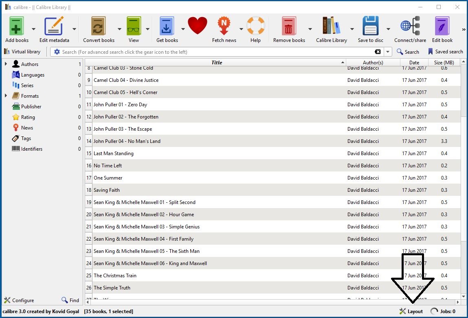This screenshot has height=318, width=468.
Task: Click Find in the tag browser
Action: point(70,300)
